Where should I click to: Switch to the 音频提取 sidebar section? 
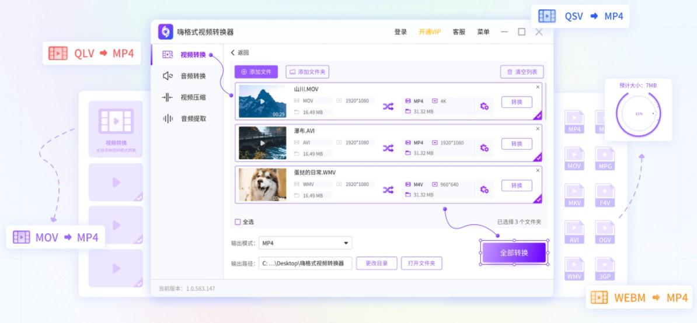pyautogui.click(x=187, y=118)
